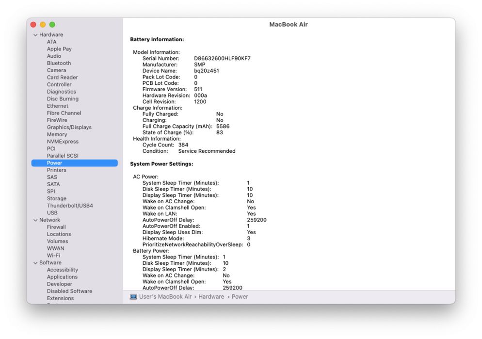Select Ethernet in the sidebar
The width and height of the screenshot is (482, 339).
[x=58, y=106]
